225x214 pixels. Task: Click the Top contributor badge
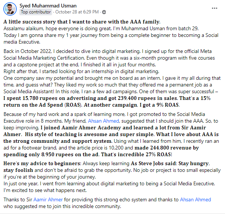point(36,12)
